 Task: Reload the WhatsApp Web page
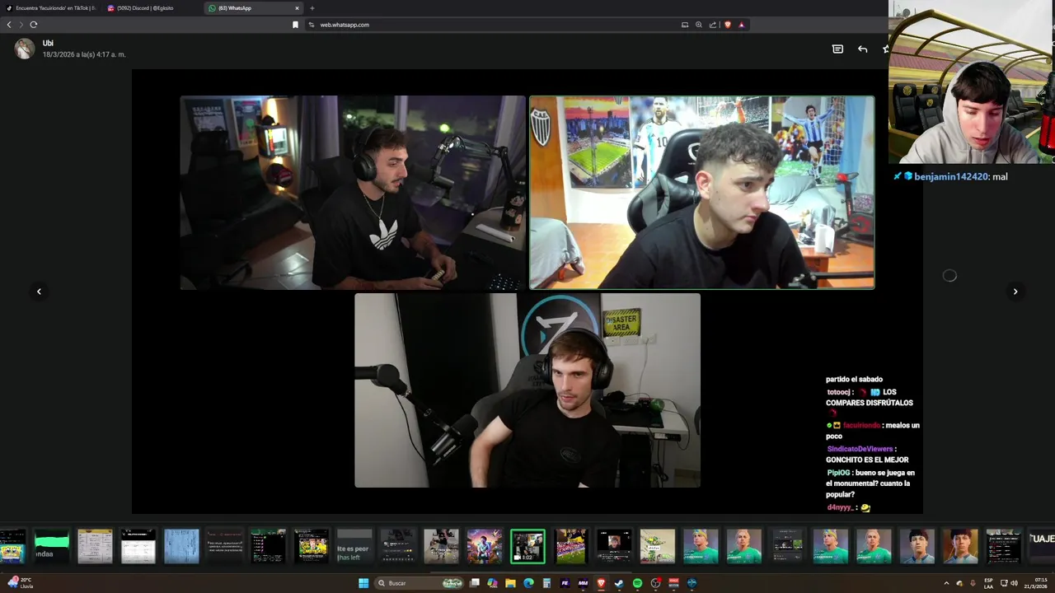tap(34, 25)
